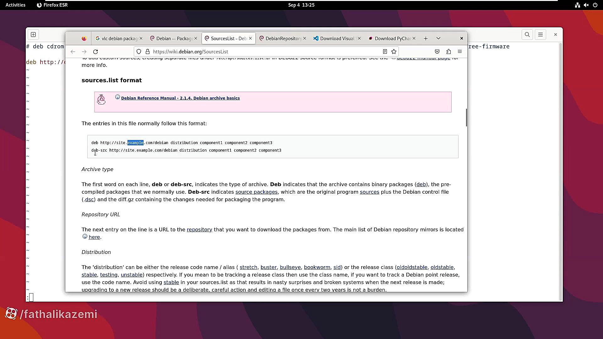Click the network status icon in top bar
The width and height of the screenshot is (603, 339).
click(577, 5)
